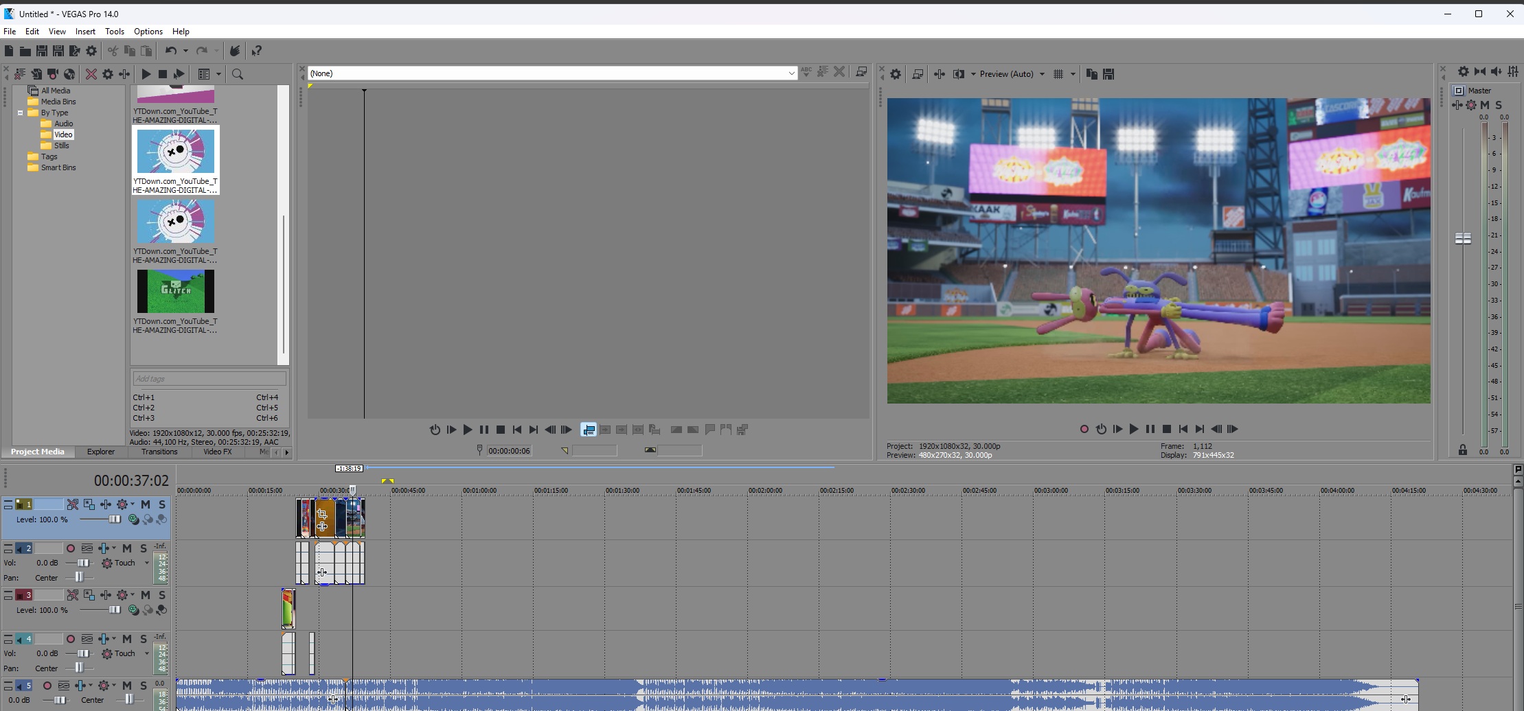Adjust track 2 Vol slider
The height and width of the screenshot is (711, 1524).
pyautogui.click(x=83, y=563)
